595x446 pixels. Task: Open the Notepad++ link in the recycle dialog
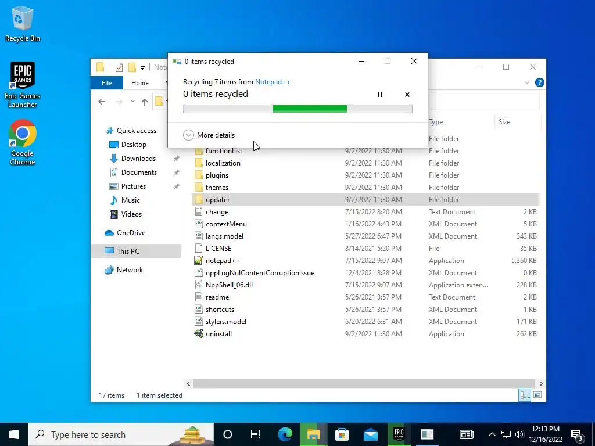(x=273, y=82)
